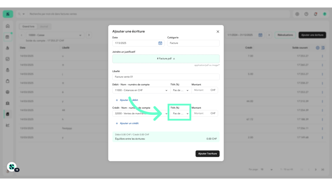
Task: Open the search filter dropdown arrow
Action: [x=24, y=14]
